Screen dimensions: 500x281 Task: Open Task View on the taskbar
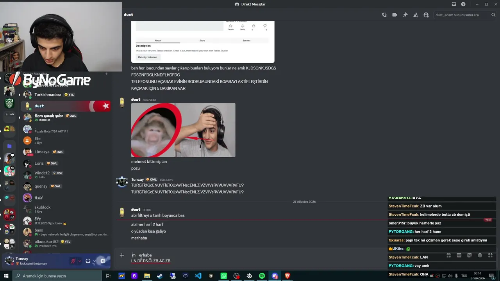pos(108,276)
